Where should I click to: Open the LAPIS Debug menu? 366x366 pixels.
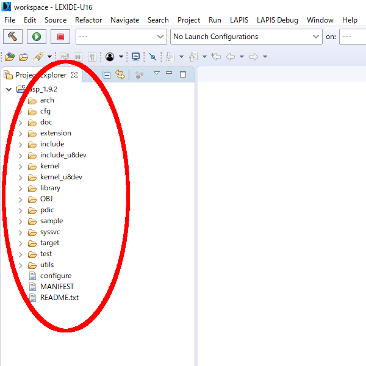tap(278, 20)
